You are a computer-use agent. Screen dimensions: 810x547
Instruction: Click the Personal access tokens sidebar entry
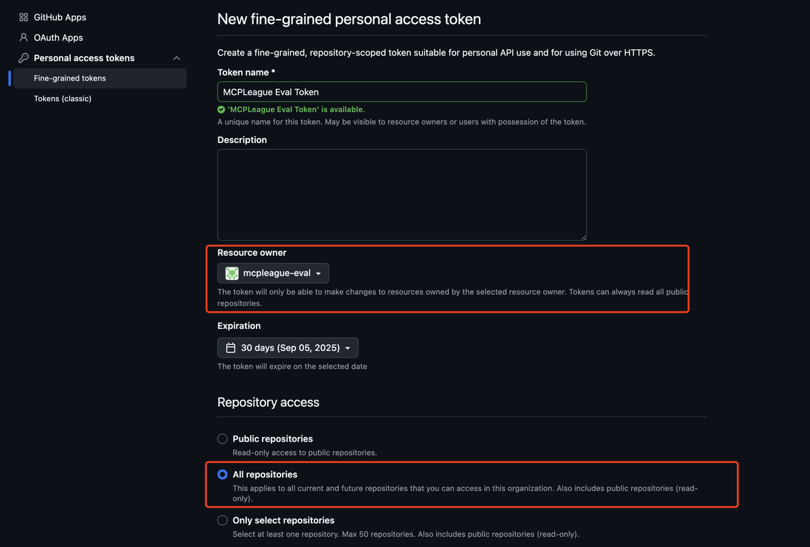click(83, 57)
